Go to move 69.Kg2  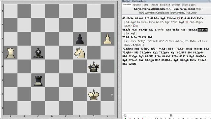click(x=193, y=30)
